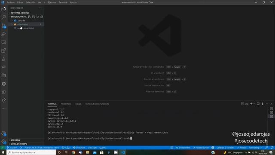Open the Manage gear menu
This screenshot has width=275, height=155.
click(4, 142)
